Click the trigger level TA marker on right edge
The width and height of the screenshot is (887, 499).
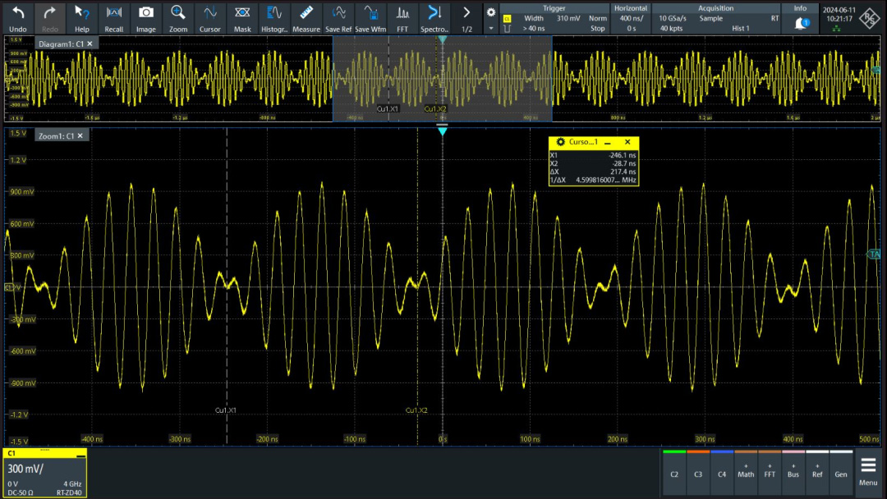(x=874, y=254)
